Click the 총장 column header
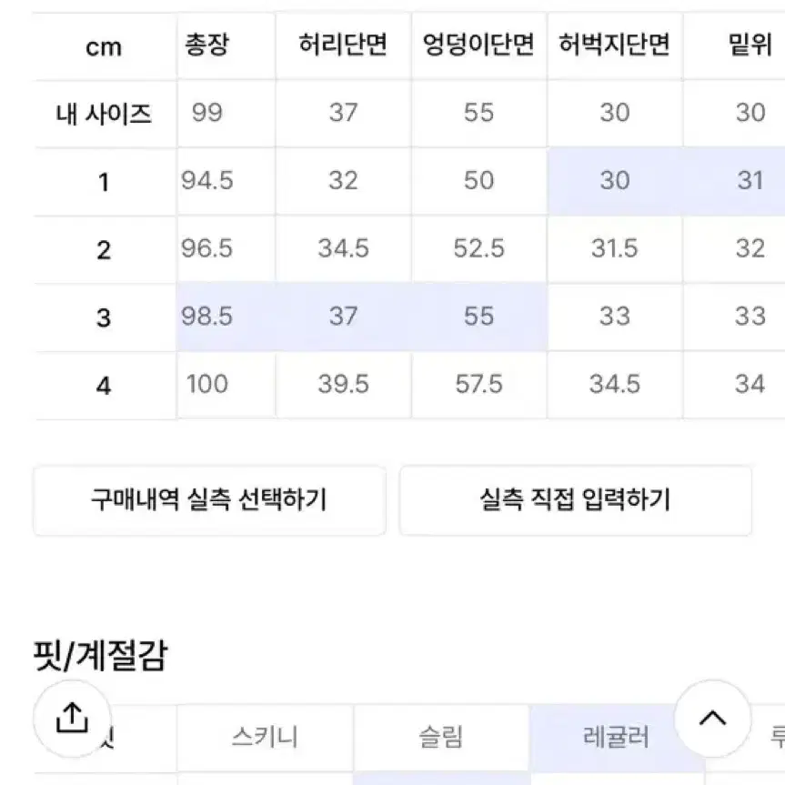 (x=206, y=45)
